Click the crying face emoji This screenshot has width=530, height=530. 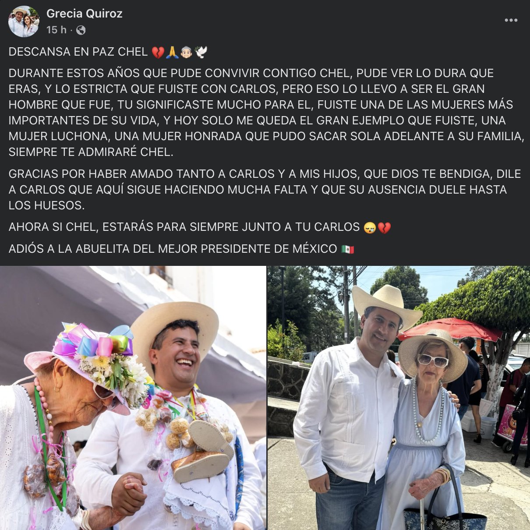click(x=370, y=228)
